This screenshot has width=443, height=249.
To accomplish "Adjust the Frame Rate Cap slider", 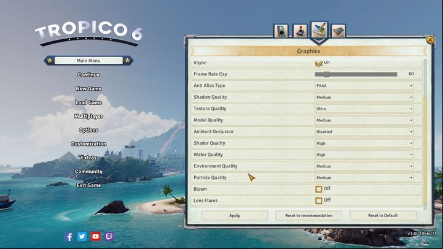I will click(356, 74).
